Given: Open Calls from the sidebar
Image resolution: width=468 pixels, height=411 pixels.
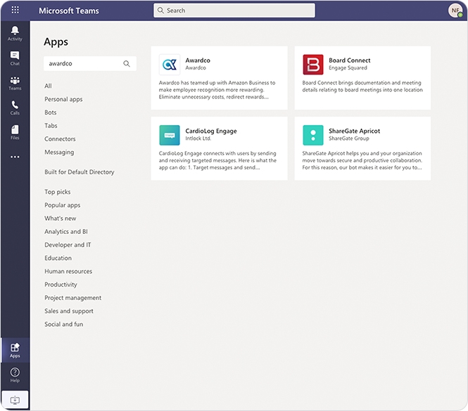Looking at the screenshot, I should coord(15,107).
